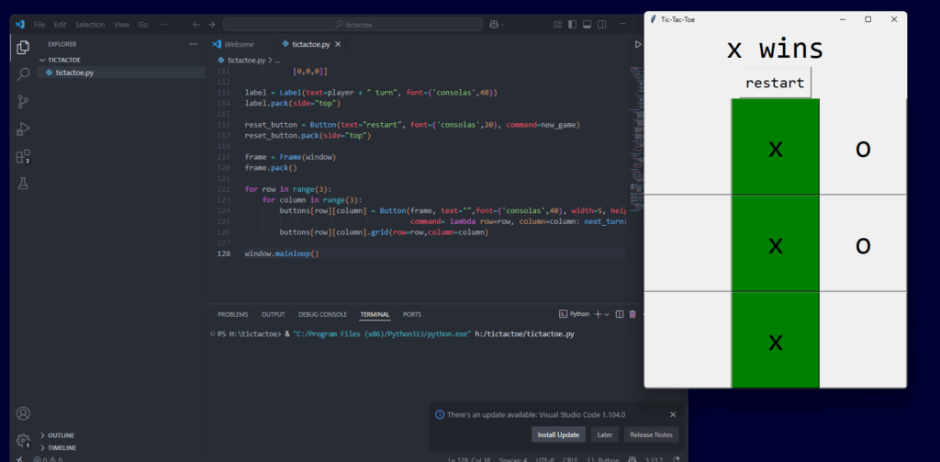Viewport: 940px width, 462px height.
Task: Kill terminal with the trash icon
Action: click(x=632, y=314)
